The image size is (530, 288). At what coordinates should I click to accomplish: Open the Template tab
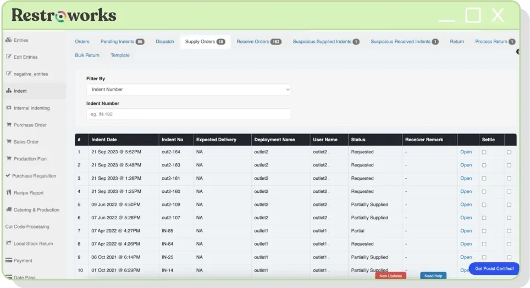pos(120,55)
